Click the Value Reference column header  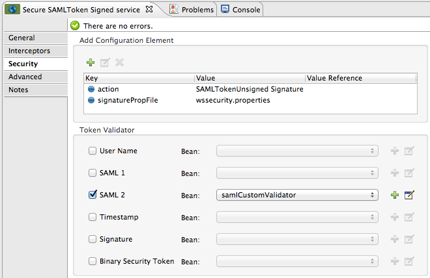point(334,78)
